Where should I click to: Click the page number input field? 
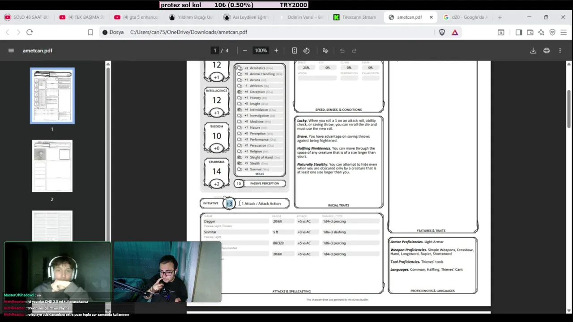click(x=215, y=51)
